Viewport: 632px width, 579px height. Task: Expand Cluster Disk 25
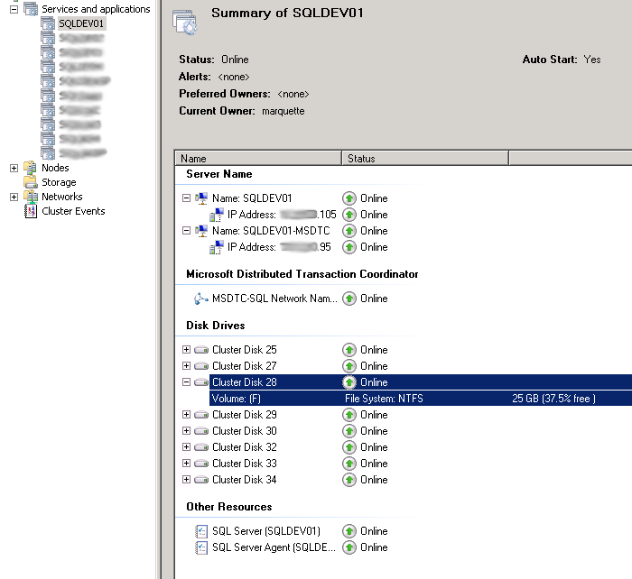[x=186, y=350]
